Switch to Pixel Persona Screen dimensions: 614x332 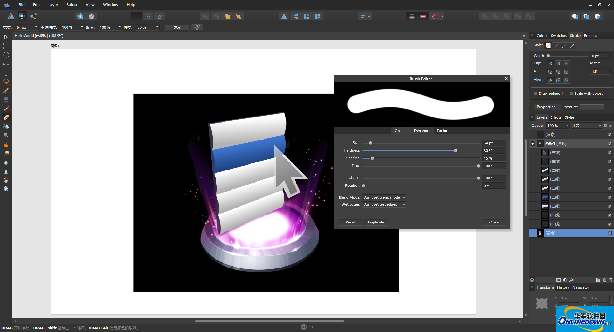[22, 16]
